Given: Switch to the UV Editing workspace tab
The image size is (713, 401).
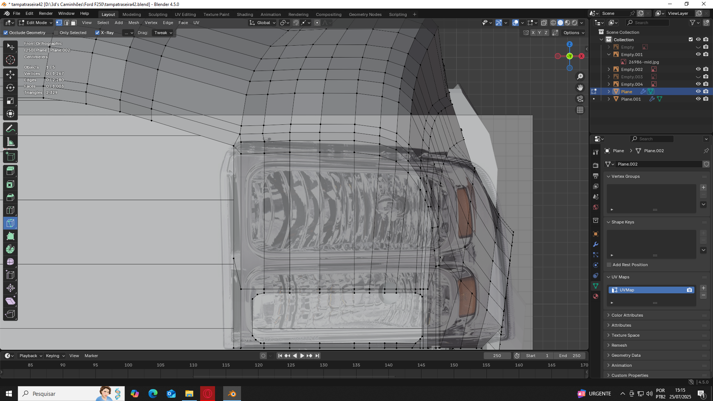Looking at the screenshot, I should point(185,14).
